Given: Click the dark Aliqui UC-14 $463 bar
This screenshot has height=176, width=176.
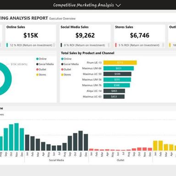Looking at the screenshot, I should 114,91.
